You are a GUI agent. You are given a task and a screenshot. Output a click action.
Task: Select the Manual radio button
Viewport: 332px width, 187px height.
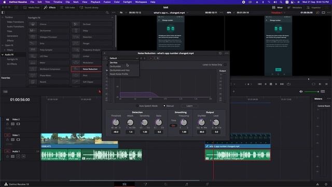(164, 106)
